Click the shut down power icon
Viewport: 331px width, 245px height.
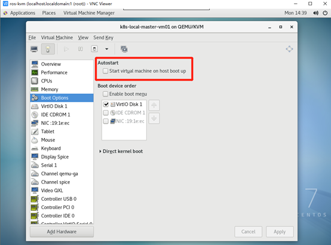pyautogui.click(x=94, y=49)
